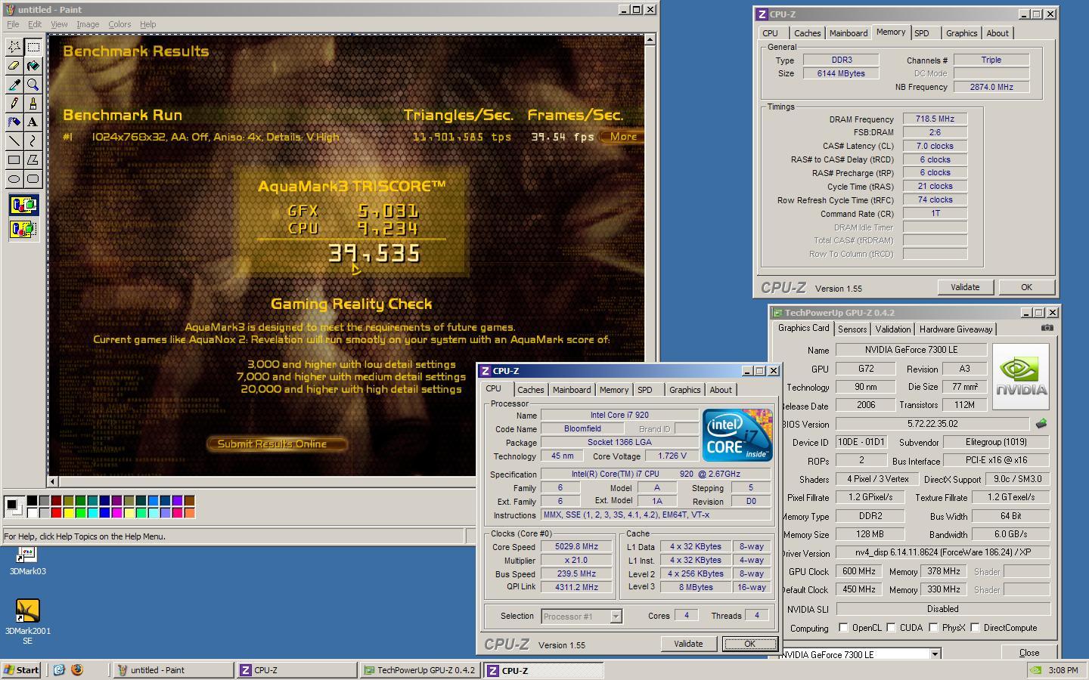The height and width of the screenshot is (680, 1089).
Task: Select the Rounded Rectangle tool
Action: (33, 179)
